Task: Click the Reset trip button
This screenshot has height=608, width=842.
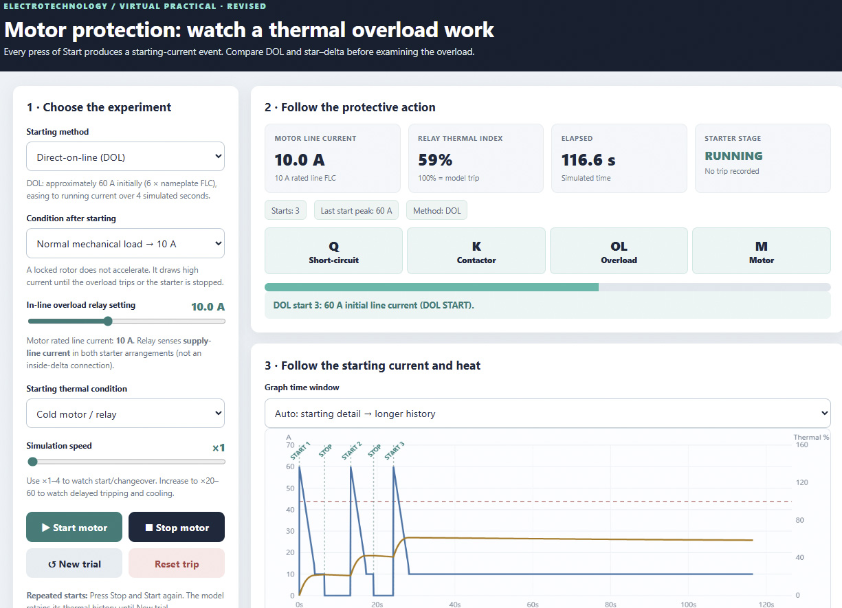Action: tap(177, 563)
